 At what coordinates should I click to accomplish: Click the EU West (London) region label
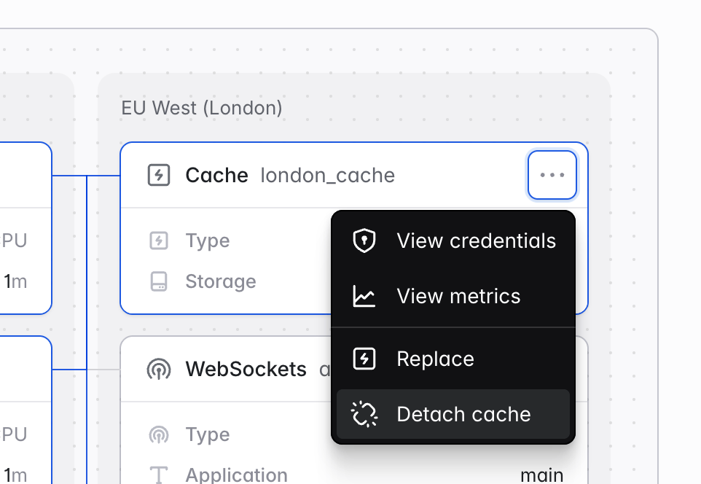pos(202,108)
